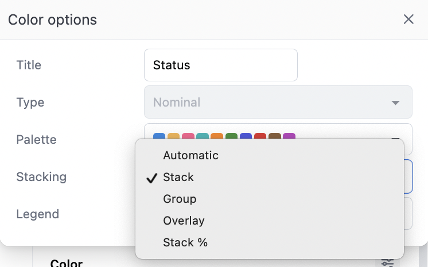
Task: Open the Nominal type dropdown
Action: pyautogui.click(x=278, y=103)
